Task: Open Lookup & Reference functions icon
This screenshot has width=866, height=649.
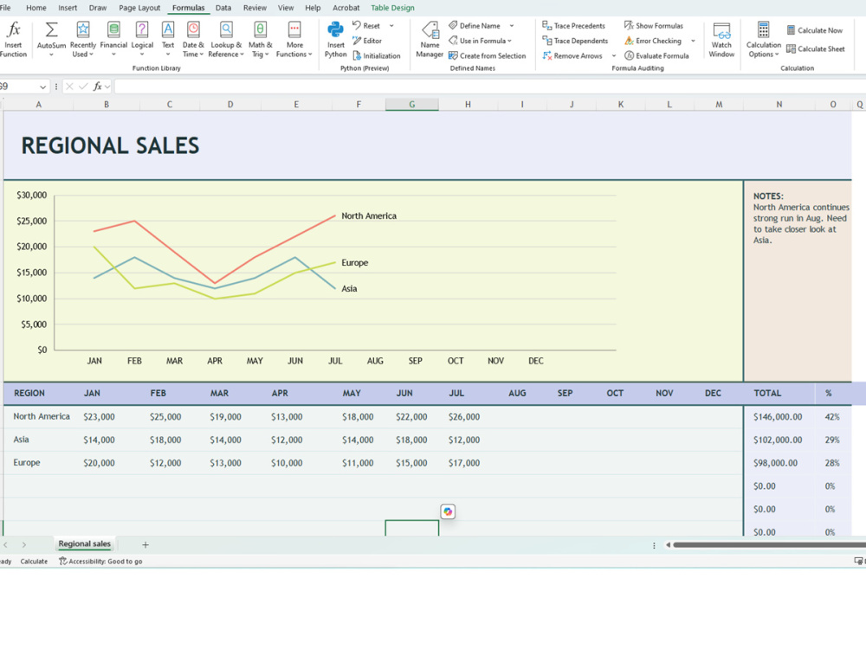Action: click(226, 29)
